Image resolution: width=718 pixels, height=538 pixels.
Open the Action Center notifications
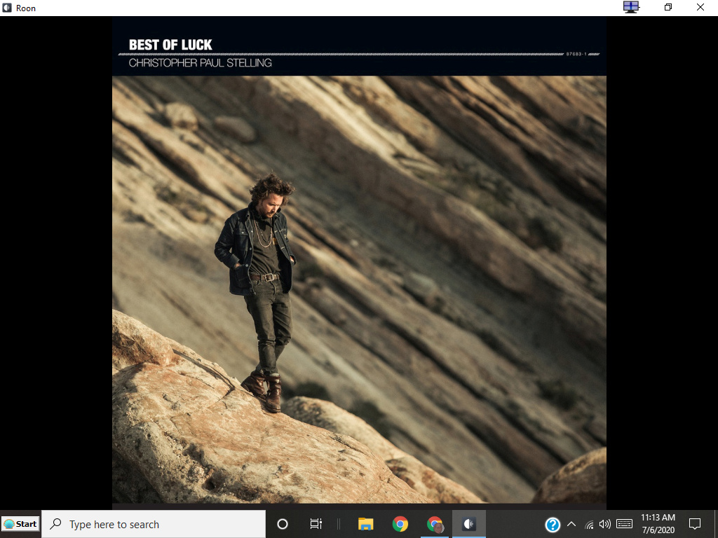pyautogui.click(x=695, y=524)
